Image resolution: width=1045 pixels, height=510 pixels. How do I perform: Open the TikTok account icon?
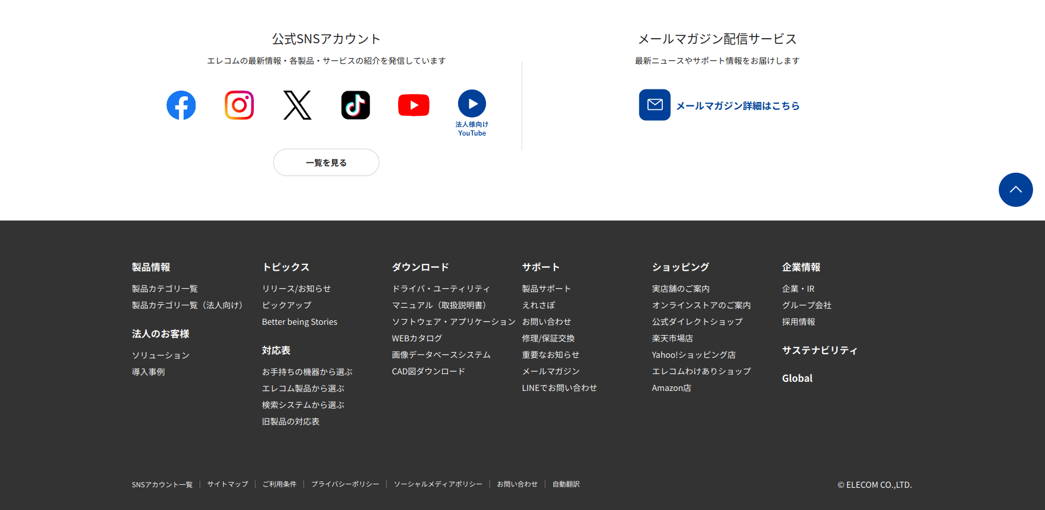(355, 105)
